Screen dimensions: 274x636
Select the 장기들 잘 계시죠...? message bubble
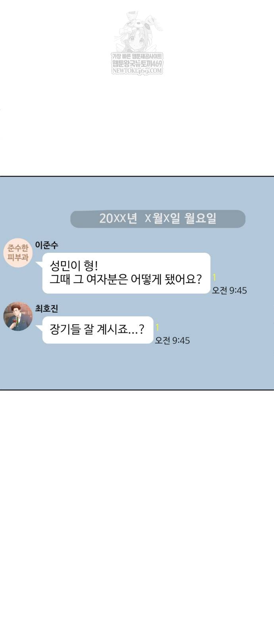98,330
